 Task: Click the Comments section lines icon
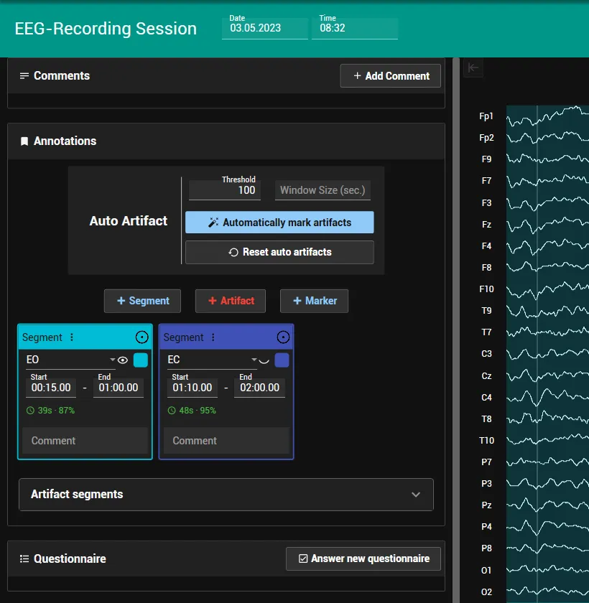24,76
